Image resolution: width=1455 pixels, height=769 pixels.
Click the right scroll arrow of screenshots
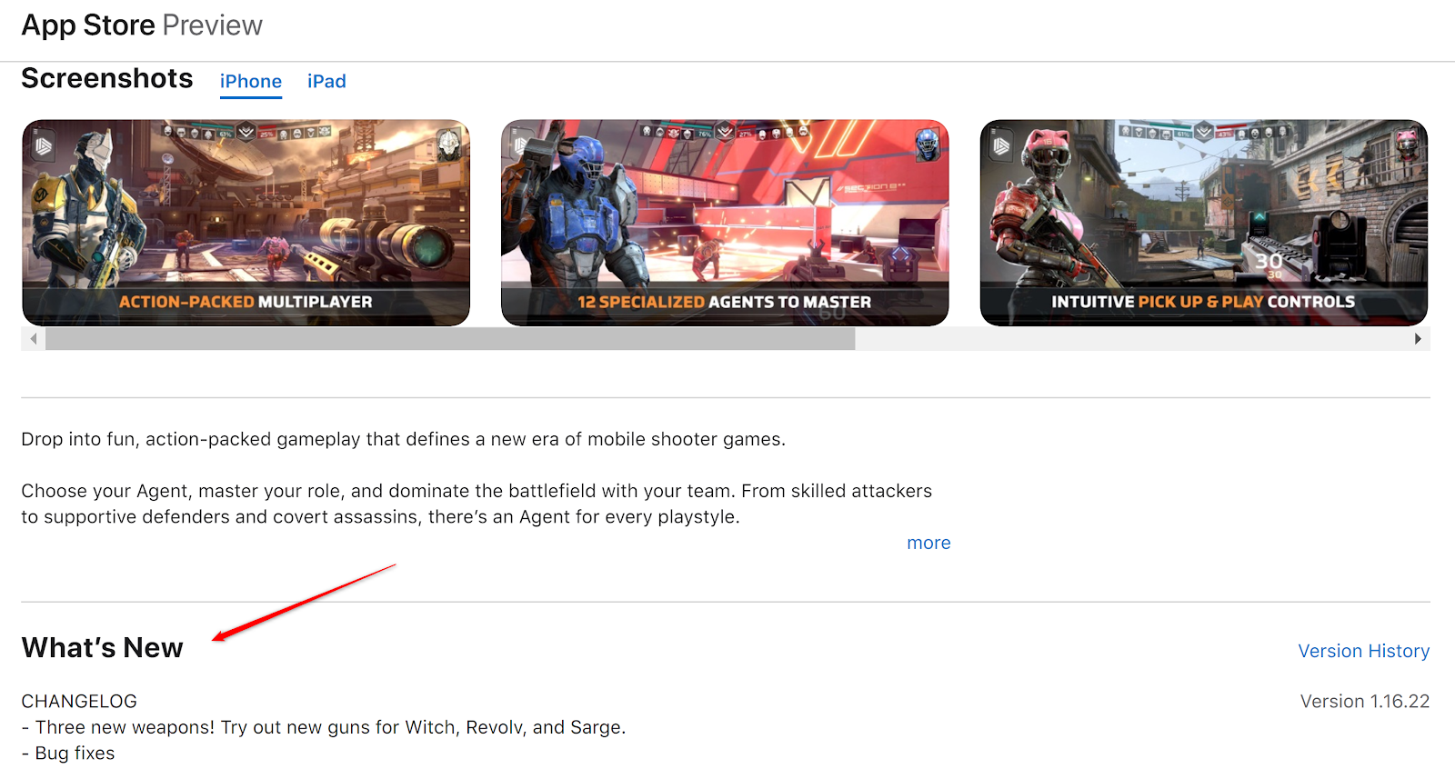[x=1418, y=339]
